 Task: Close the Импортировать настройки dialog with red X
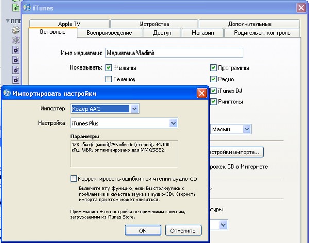point(202,93)
